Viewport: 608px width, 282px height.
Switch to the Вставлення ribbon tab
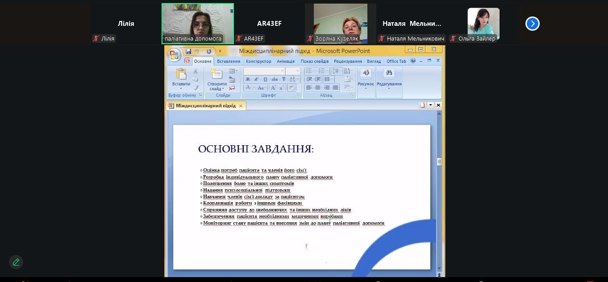point(229,61)
